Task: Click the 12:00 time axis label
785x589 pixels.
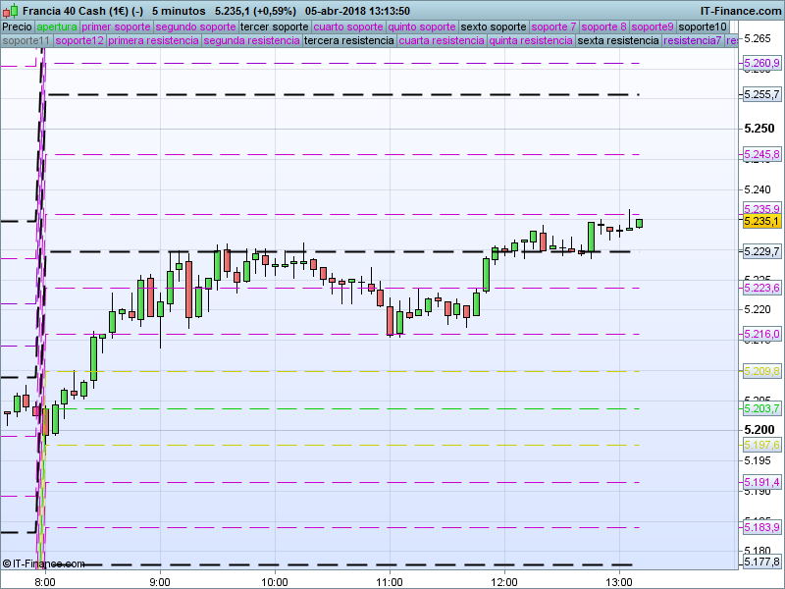Action: (x=504, y=582)
